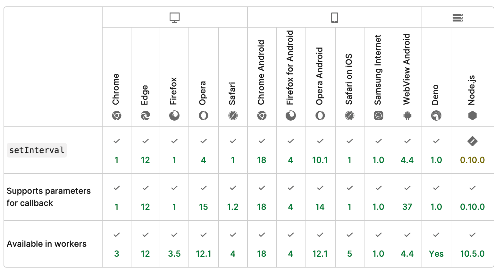Click the Chrome browser logo icon
This screenshot has height=274, width=502.
117,116
